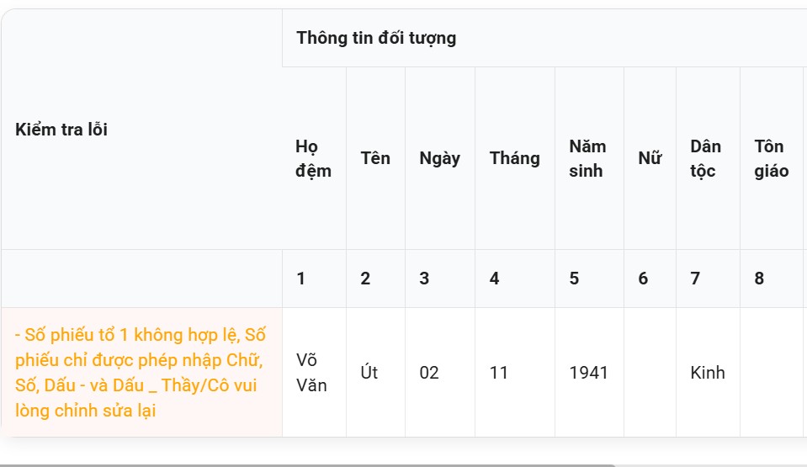Select the 'Tên' column header
The image size is (807, 467).
375,158
